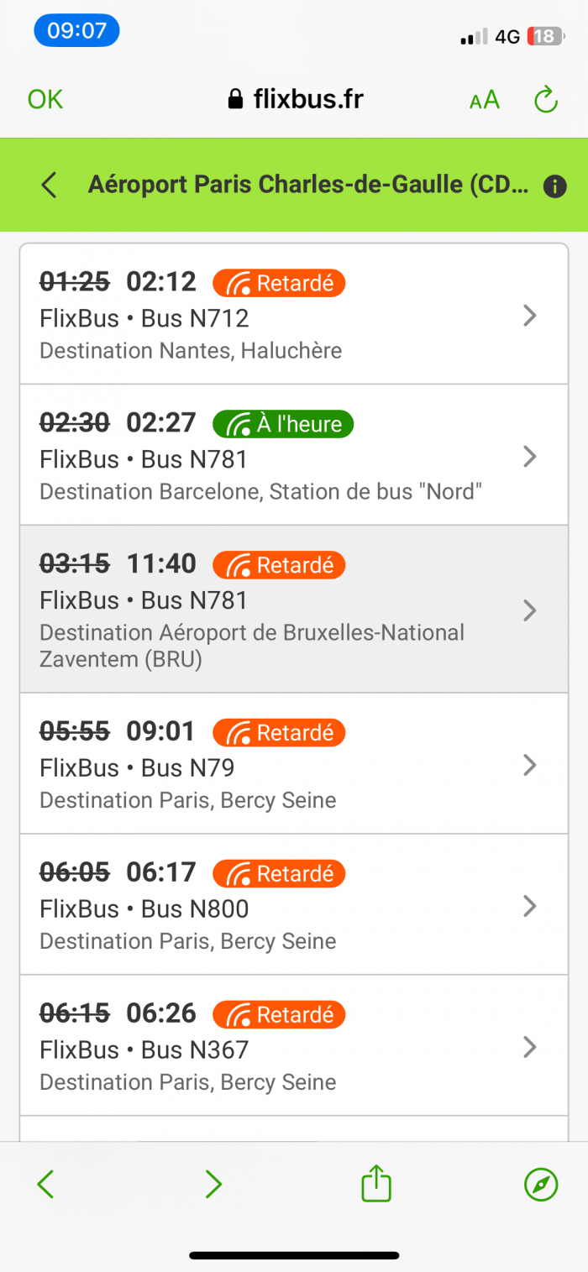The image size is (588, 1272).
Task: Tap the Aéroport Paris Charles-de-Gaulle header title
Action: click(x=308, y=184)
